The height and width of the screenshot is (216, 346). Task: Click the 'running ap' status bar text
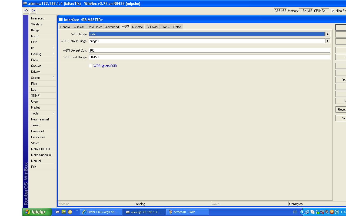point(296,204)
